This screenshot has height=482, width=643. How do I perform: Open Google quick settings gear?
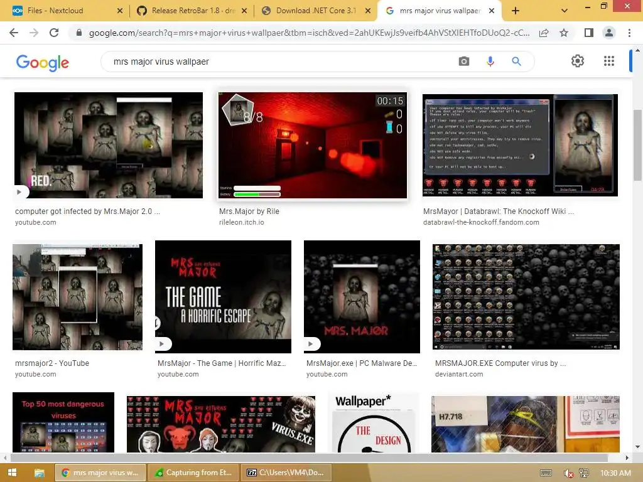[x=578, y=61]
